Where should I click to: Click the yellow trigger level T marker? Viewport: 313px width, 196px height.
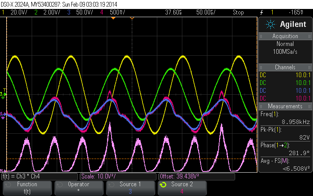pyautogui.click(x=4, y=90)
